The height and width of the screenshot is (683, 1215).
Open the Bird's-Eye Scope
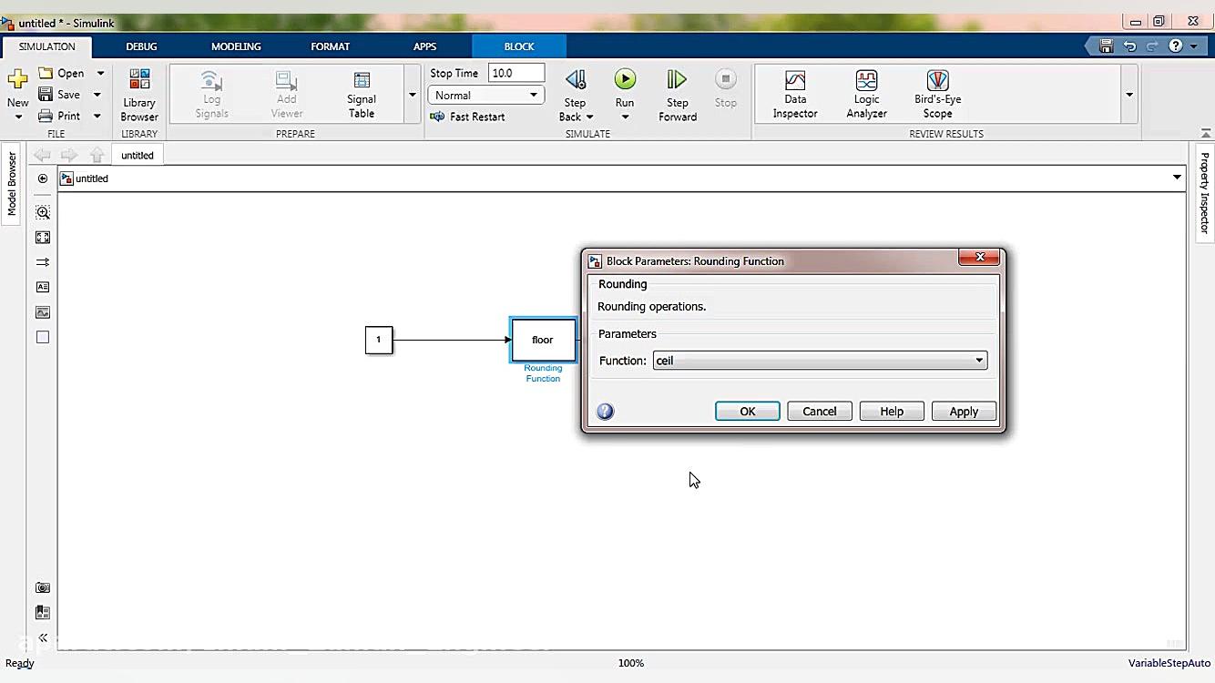pos(937,95)
